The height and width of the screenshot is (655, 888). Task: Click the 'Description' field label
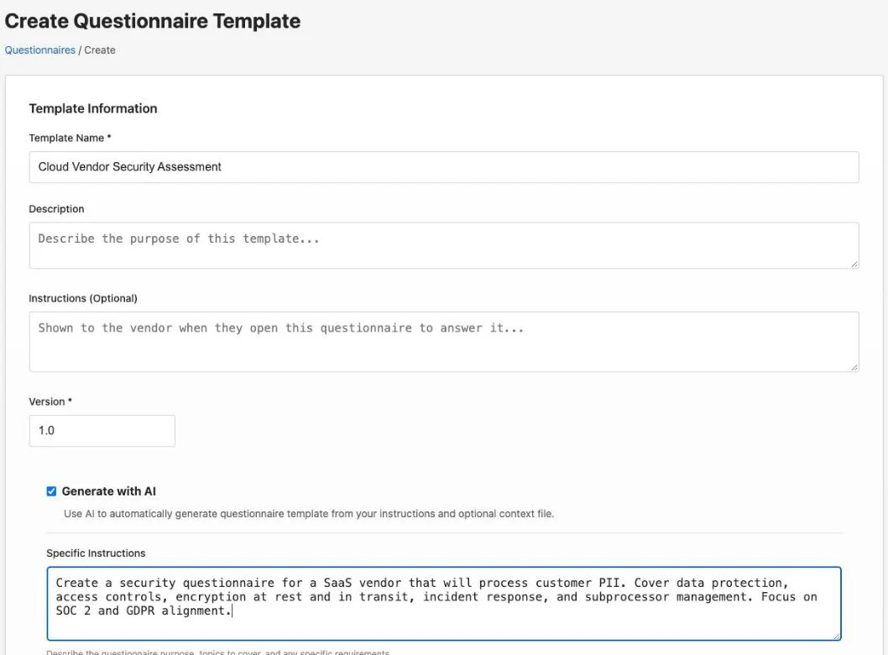(x=56, y=209)
